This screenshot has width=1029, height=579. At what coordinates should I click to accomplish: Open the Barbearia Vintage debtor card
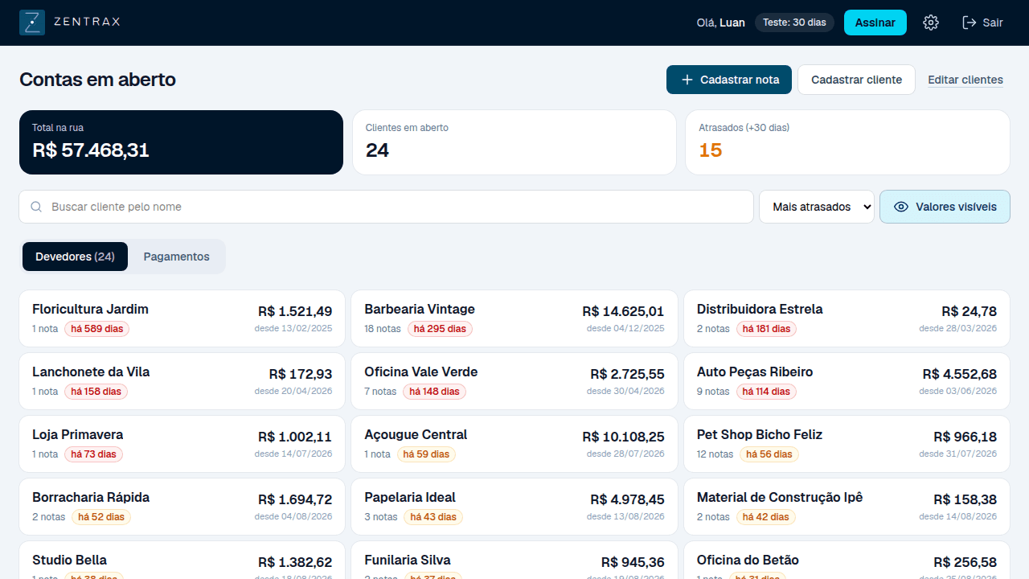coord(514,318)
